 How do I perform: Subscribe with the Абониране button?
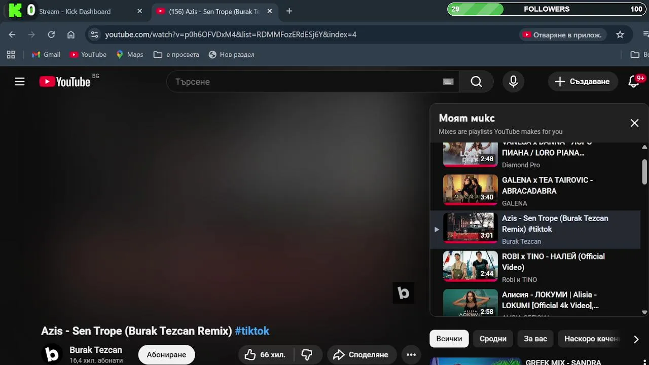click(x=166, y=355)
